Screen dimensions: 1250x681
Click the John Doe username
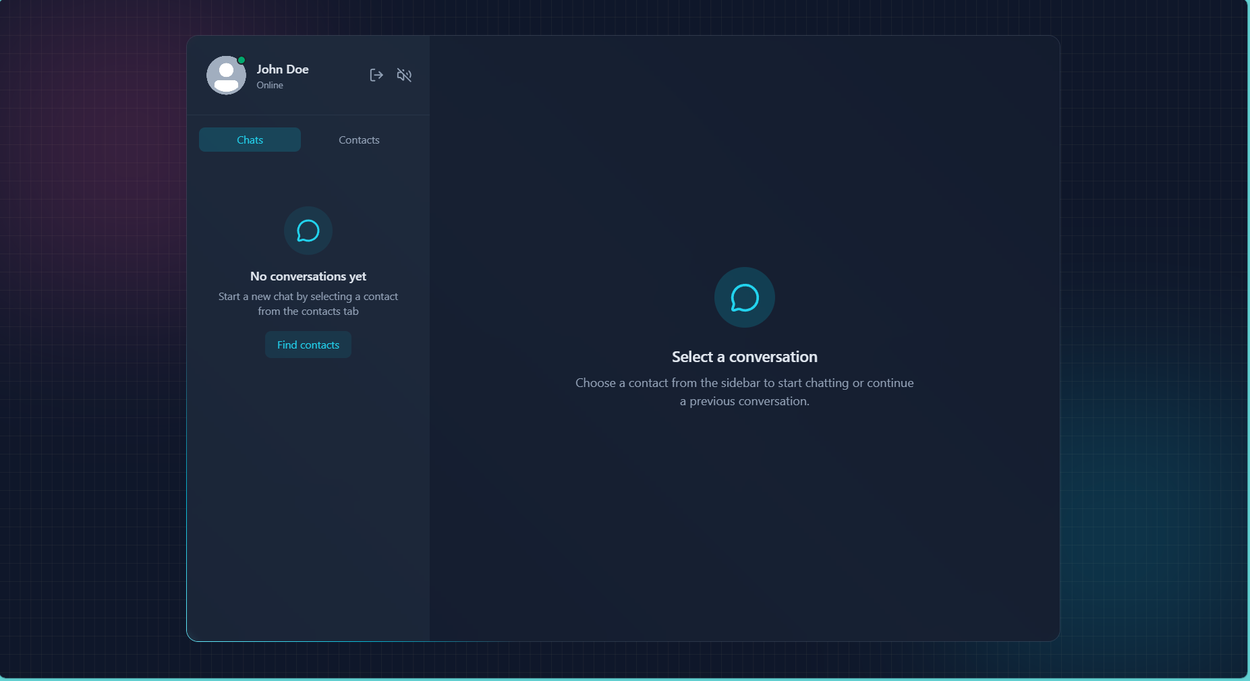point(283,69)
